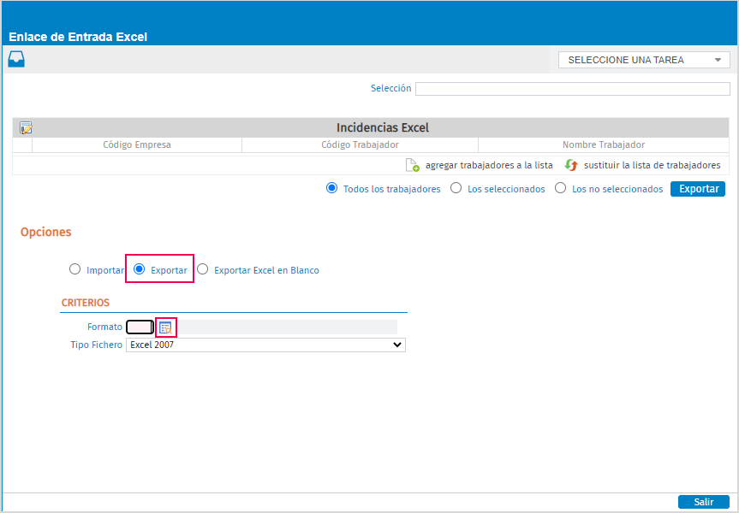
Task: Click the add workers document icon
Action: click(413, 165)
